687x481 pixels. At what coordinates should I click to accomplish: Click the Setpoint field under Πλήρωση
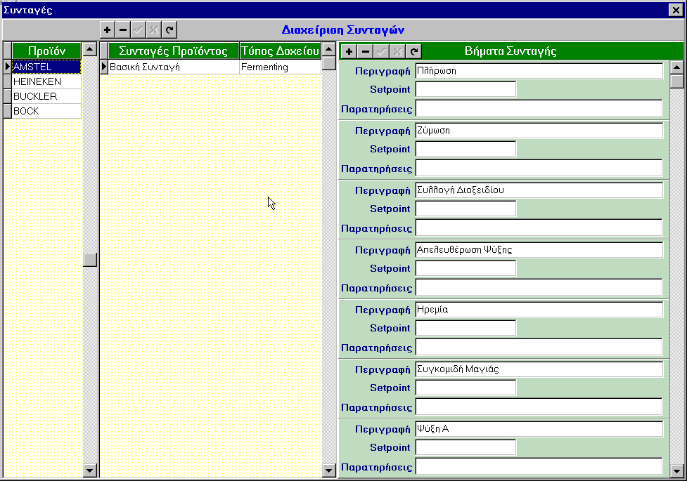[466, 89]
